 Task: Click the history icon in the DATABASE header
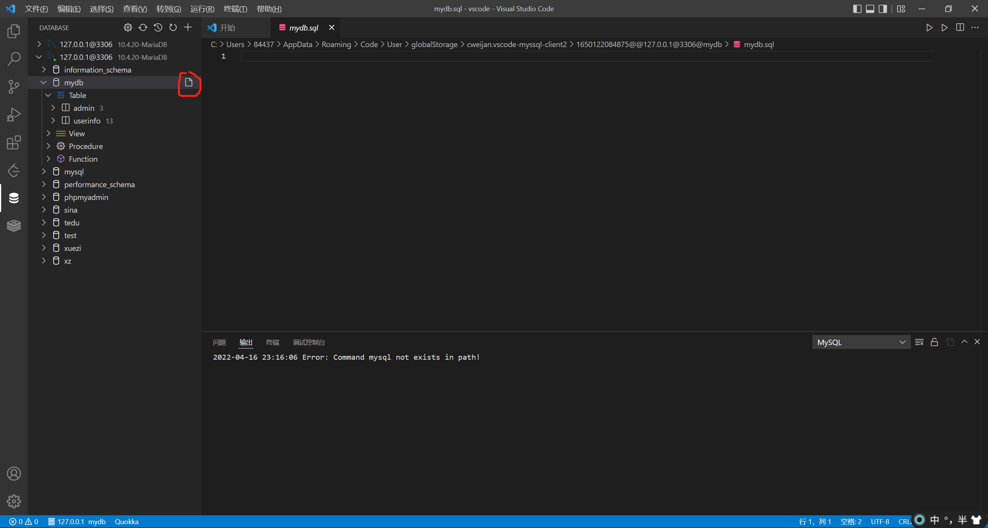tap(158, 27)
